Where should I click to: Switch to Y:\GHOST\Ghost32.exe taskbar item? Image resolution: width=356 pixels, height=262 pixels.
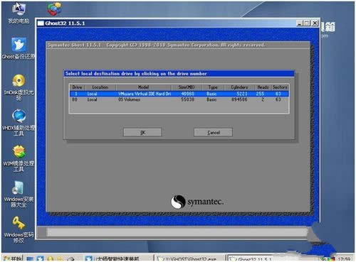click(x=189, y=258)
